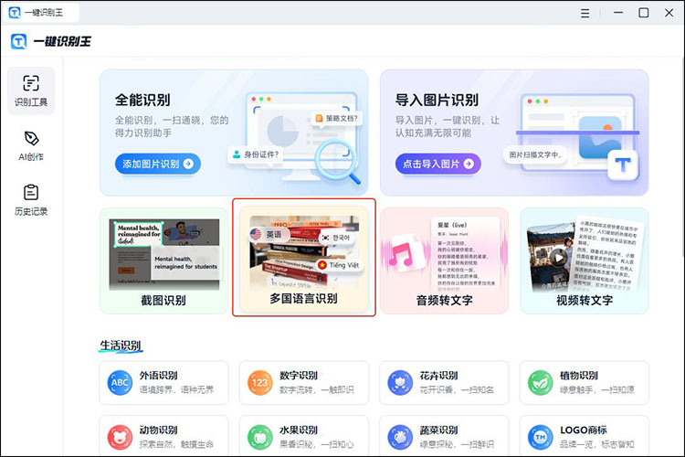685x457 pixels.
Task: Open the hamburger menu in title bar
Action: pyautogui.click(x=585, y=13)
